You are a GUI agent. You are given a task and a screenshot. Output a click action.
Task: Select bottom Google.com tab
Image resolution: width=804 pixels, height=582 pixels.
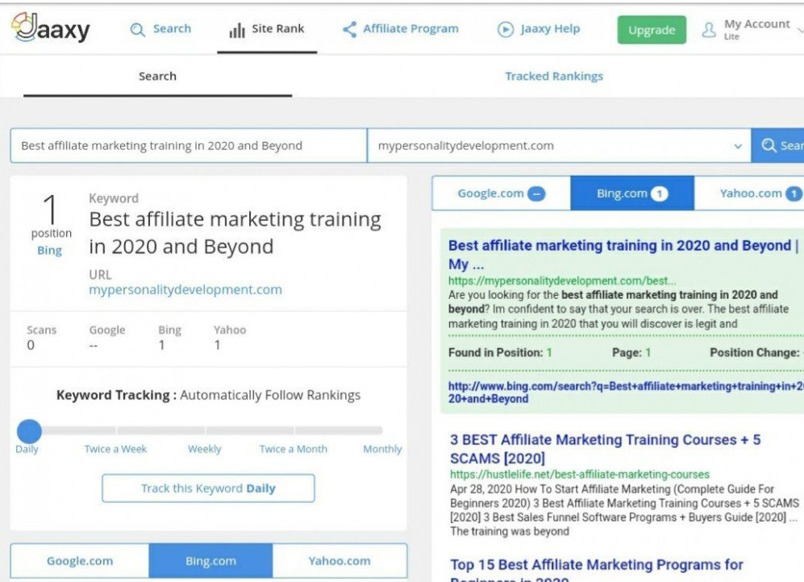[x=80, y=561]
